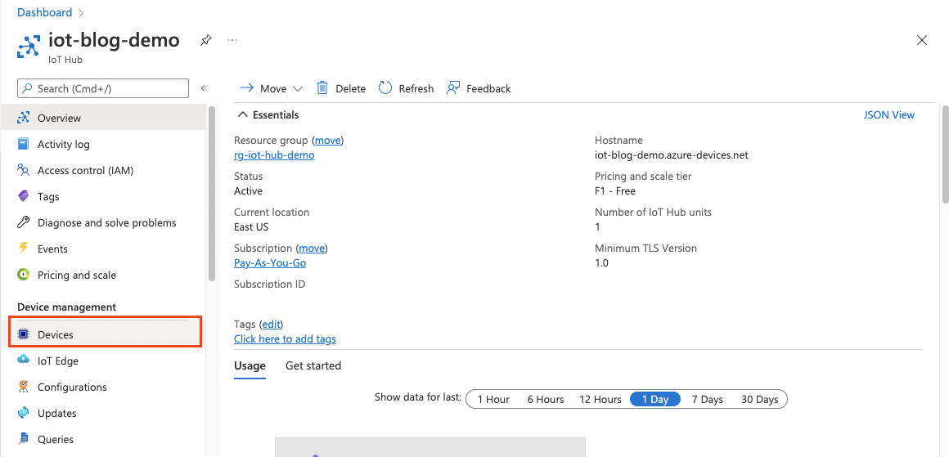949x457 pixels.
Task: Collapse the sidebar with double chevron
Action: point(205,88)
